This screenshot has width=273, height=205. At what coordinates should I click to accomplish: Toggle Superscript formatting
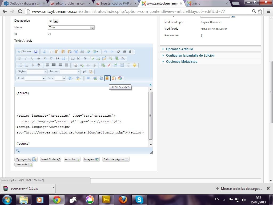51,58
